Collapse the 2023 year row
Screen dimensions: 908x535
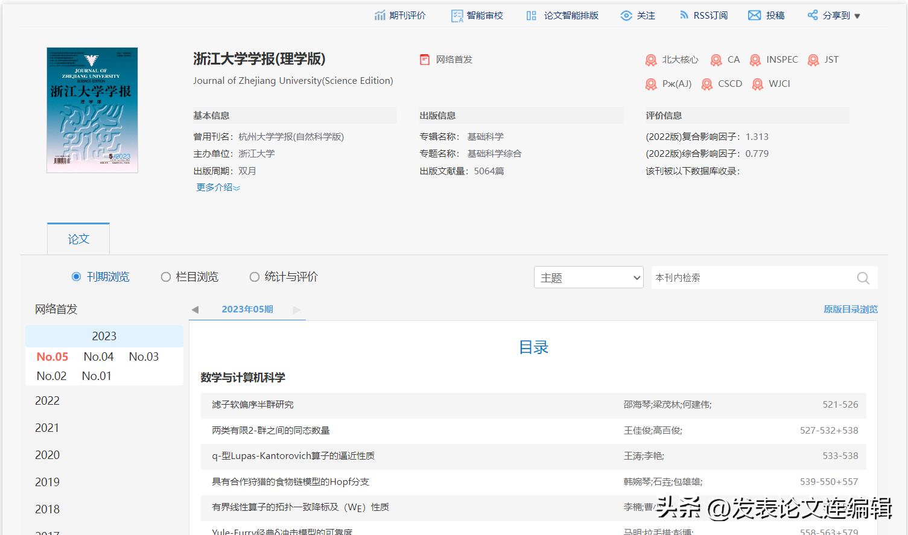pyautogui.click(x=104, y=336)
